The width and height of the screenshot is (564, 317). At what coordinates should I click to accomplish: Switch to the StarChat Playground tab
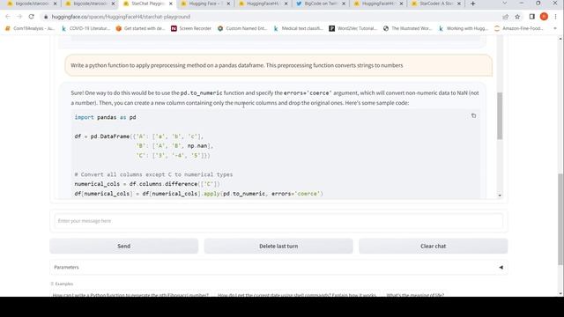[x=148, y=4]
